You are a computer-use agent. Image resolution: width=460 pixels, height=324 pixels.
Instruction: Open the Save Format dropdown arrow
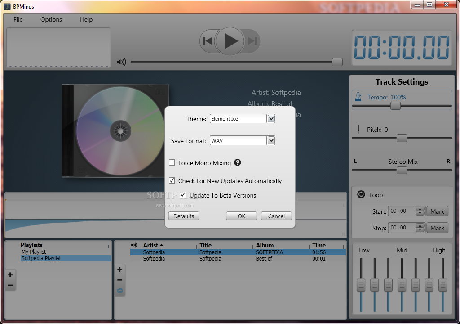tap(271, 140)
